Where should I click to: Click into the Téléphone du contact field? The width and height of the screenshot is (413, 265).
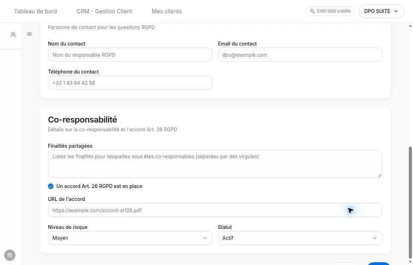coord(130,83)
